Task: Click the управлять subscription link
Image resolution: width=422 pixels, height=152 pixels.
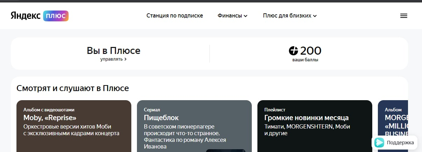Action: 113,59
